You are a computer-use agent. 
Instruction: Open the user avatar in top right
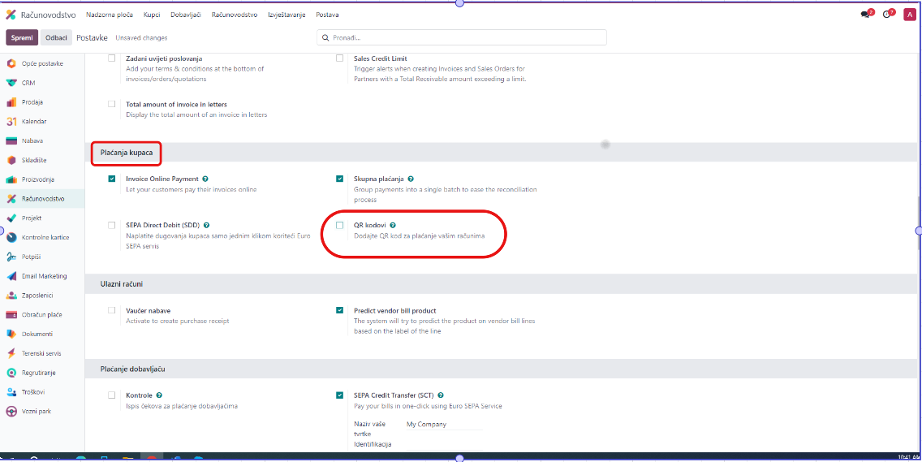click(909, 15)
